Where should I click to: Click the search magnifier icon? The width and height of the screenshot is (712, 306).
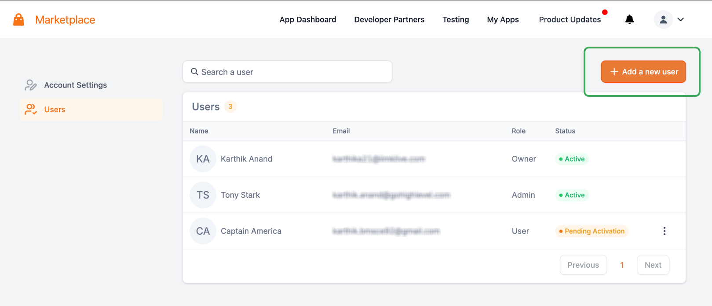pos(194,72)
